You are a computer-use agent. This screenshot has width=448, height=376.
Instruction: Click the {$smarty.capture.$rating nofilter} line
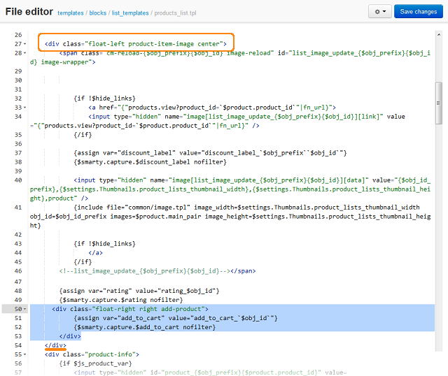(x=121, y=300)
